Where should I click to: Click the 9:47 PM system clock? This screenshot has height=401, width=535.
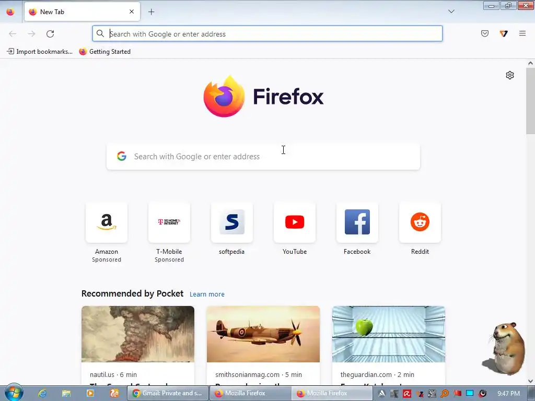pos(509,393)
